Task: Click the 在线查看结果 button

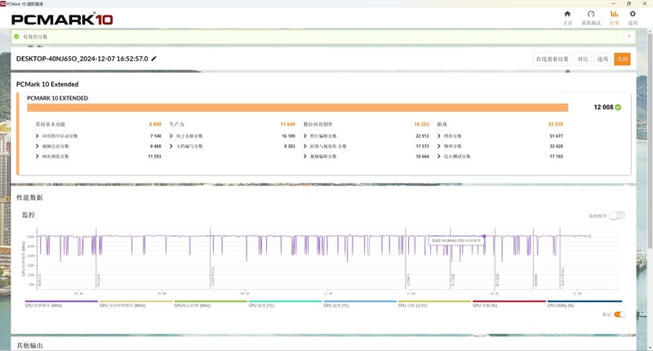Action: point(552,59)
